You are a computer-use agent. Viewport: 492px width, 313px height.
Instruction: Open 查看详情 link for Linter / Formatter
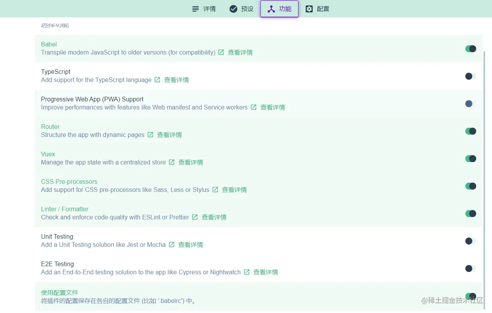(x=214, y=217)
